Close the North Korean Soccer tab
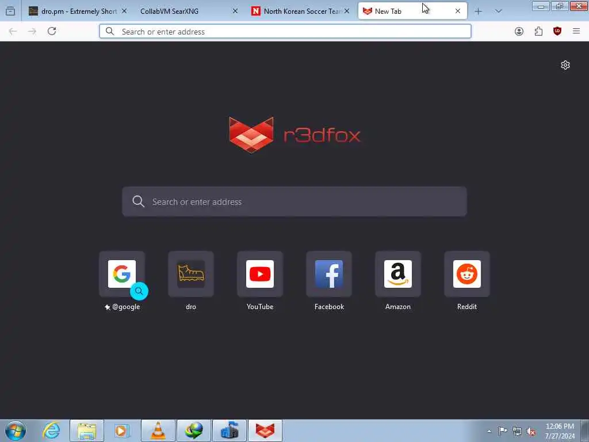The image size is (589, 442). coord(346,11)
